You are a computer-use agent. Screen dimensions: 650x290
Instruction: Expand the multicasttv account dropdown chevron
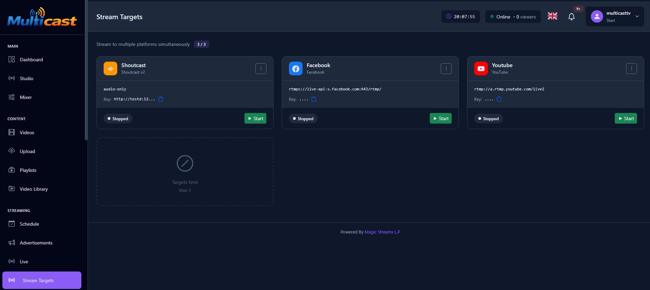[637, 16]
